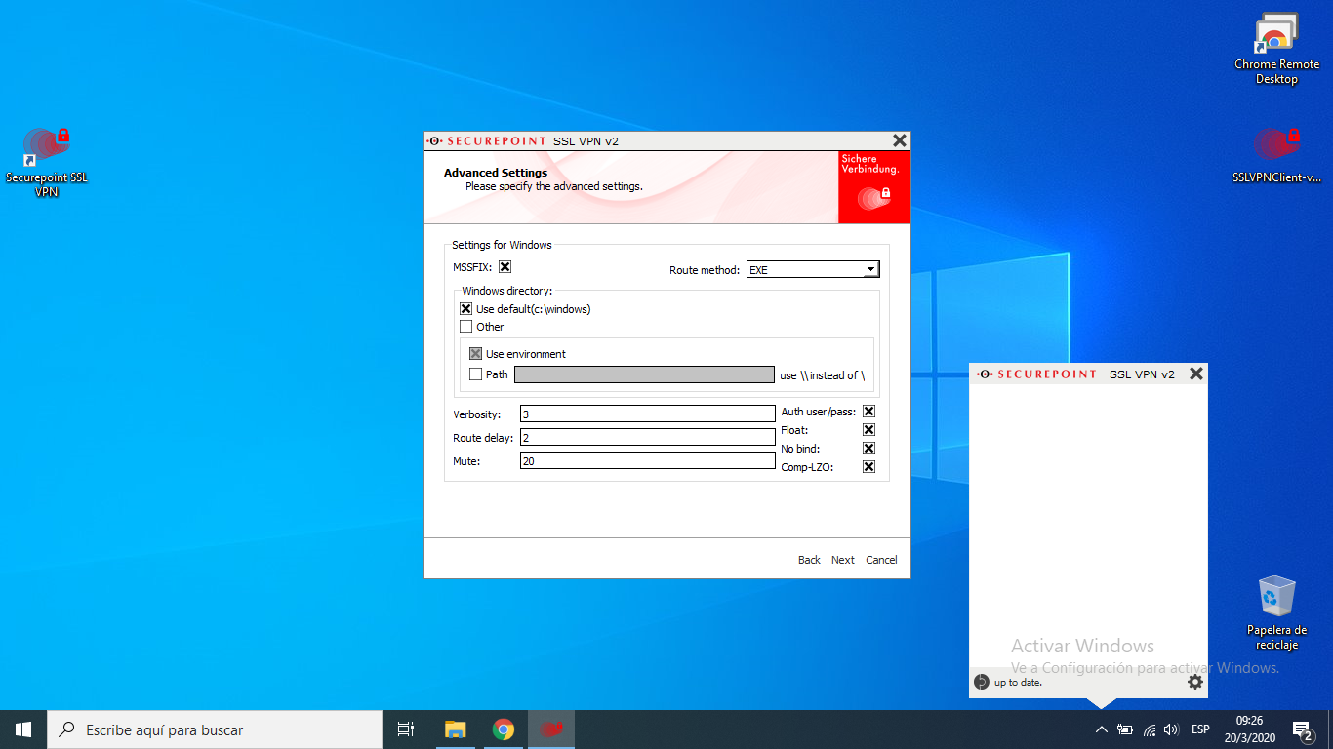Click the battery tray icon
The height and width of the screenshot is (749, 1333).
click(1125, 729)
